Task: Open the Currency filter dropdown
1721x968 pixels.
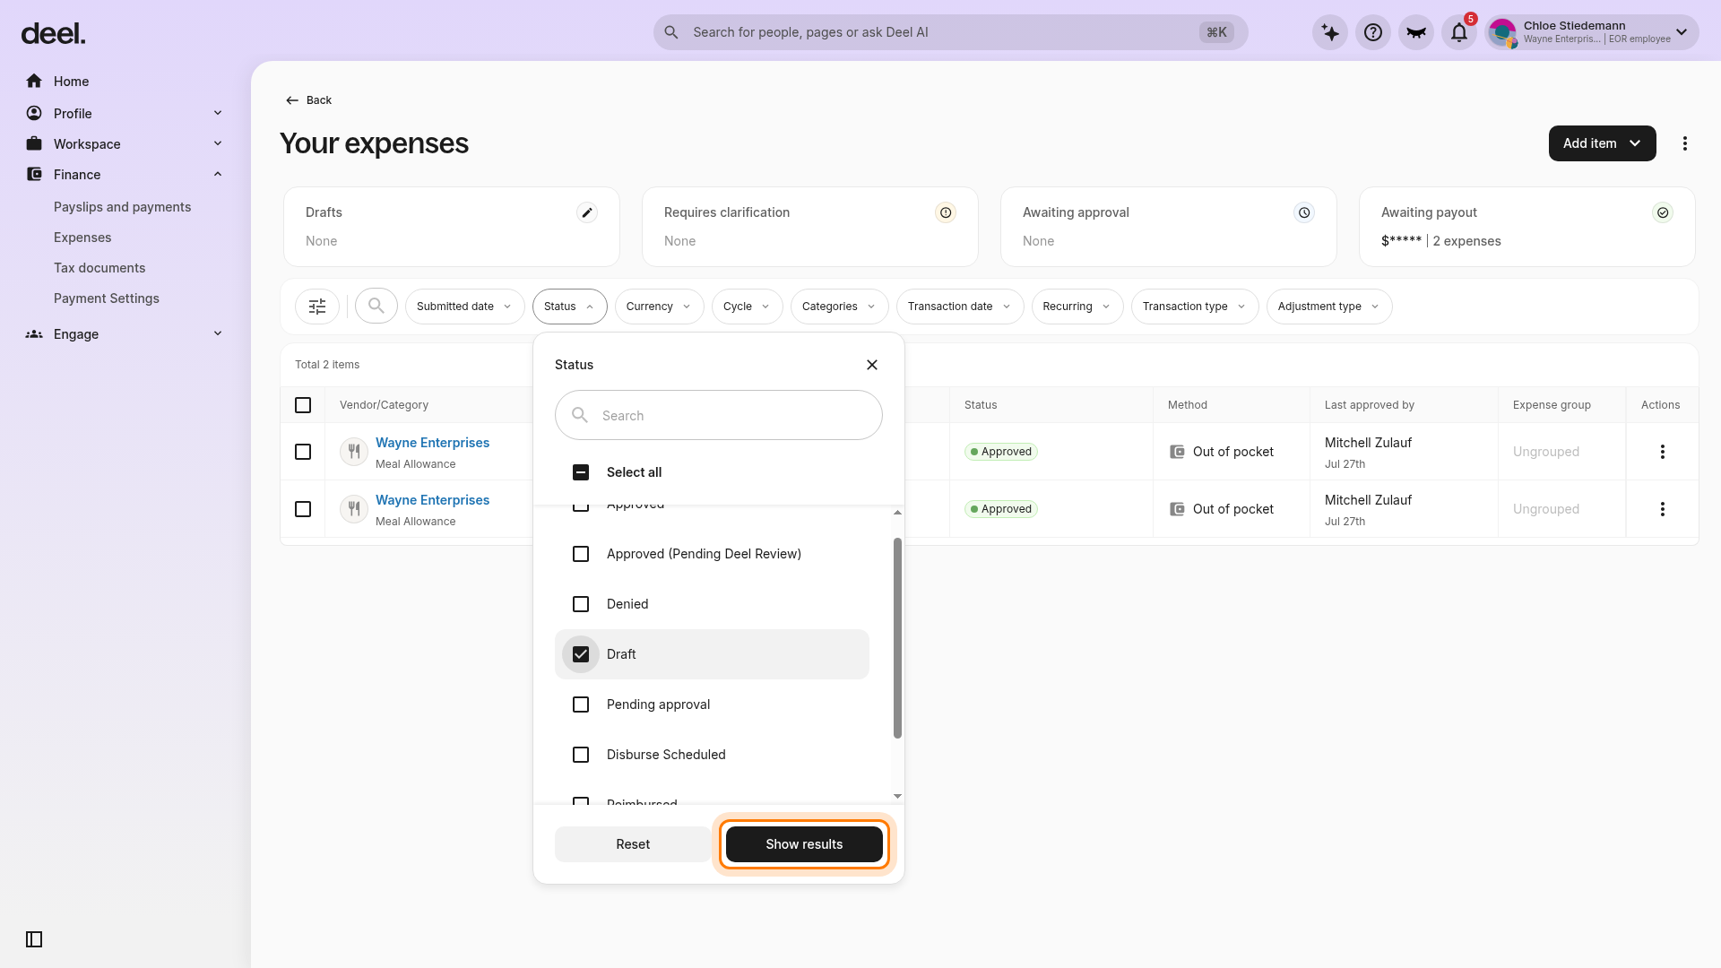Action: [659, 307]
